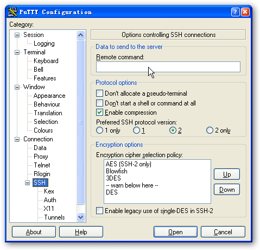Close the PuTTY Configuration window
260x250 pixels.
click(x=245, y=12)
